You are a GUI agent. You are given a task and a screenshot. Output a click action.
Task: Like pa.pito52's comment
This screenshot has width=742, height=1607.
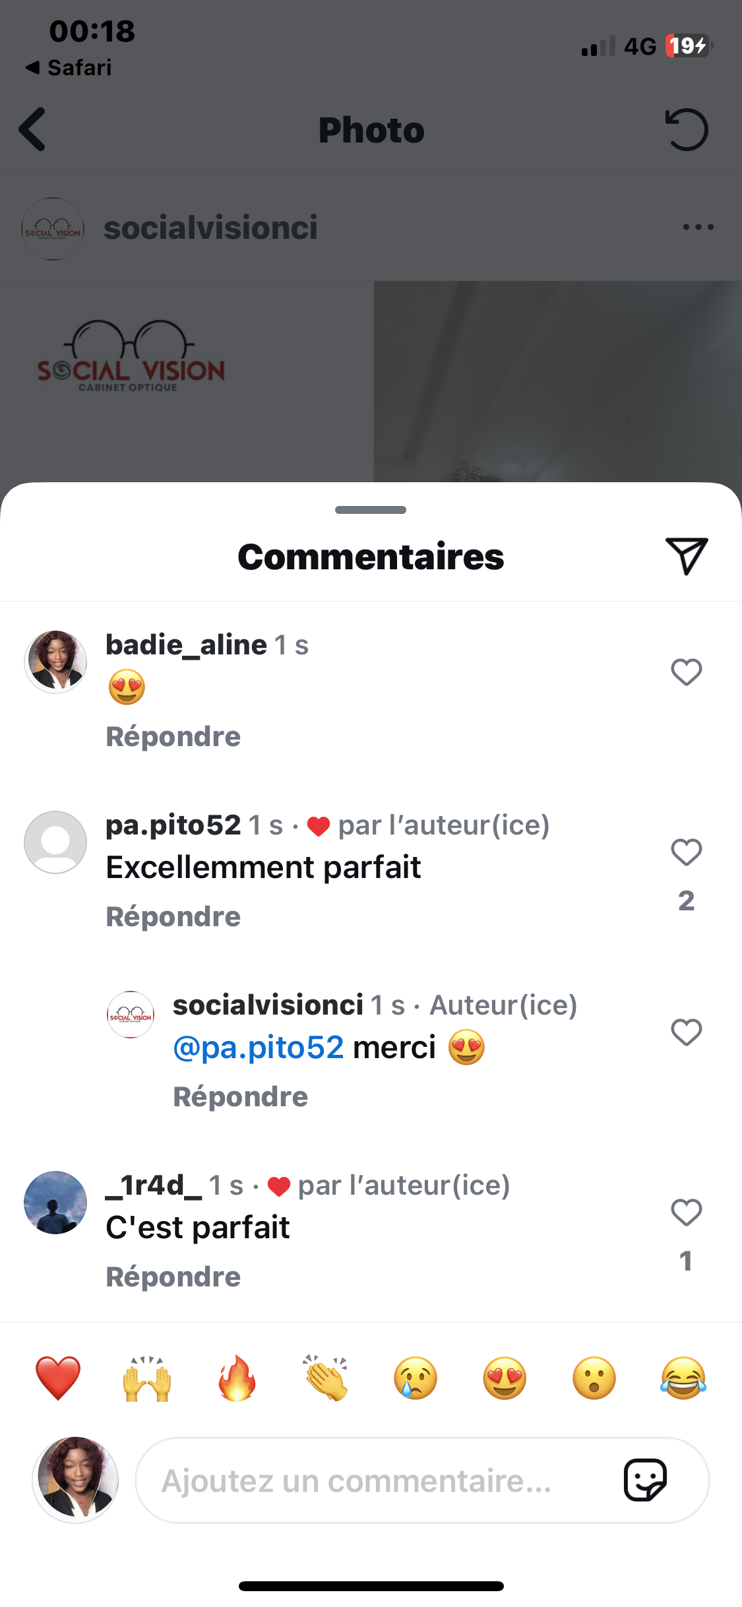point(686,852)
